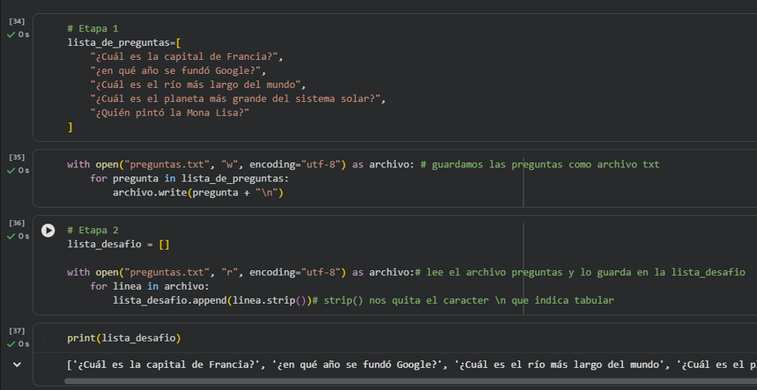Click the [36] execution counter
The image size is (757, 390).
(17, 223)
